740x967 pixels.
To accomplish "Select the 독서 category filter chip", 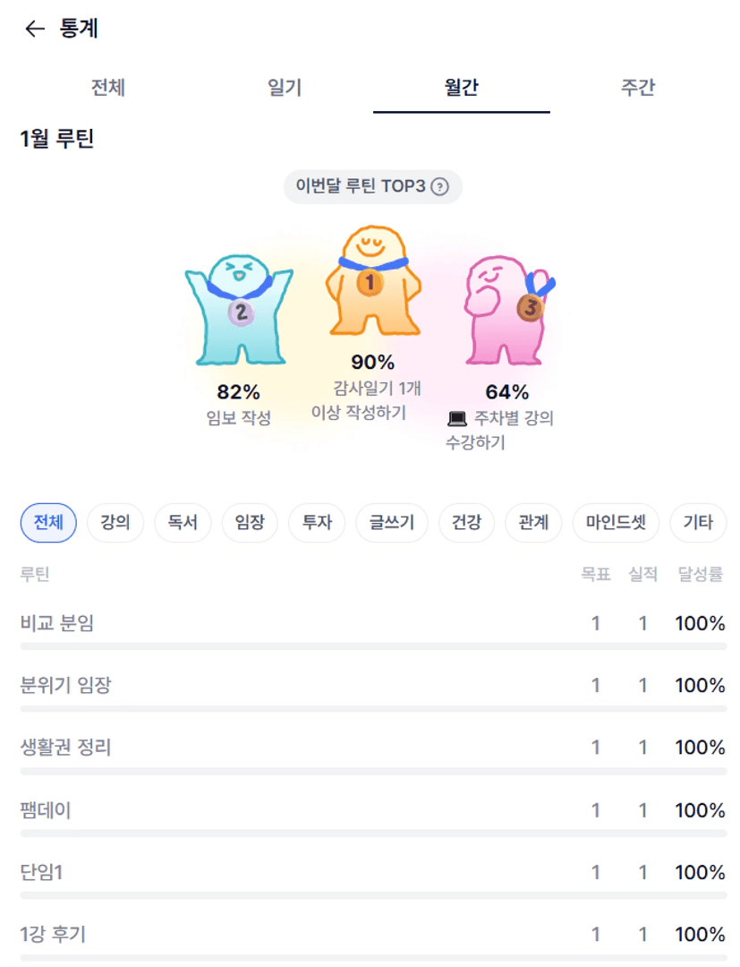I will [x=183, y=523].
